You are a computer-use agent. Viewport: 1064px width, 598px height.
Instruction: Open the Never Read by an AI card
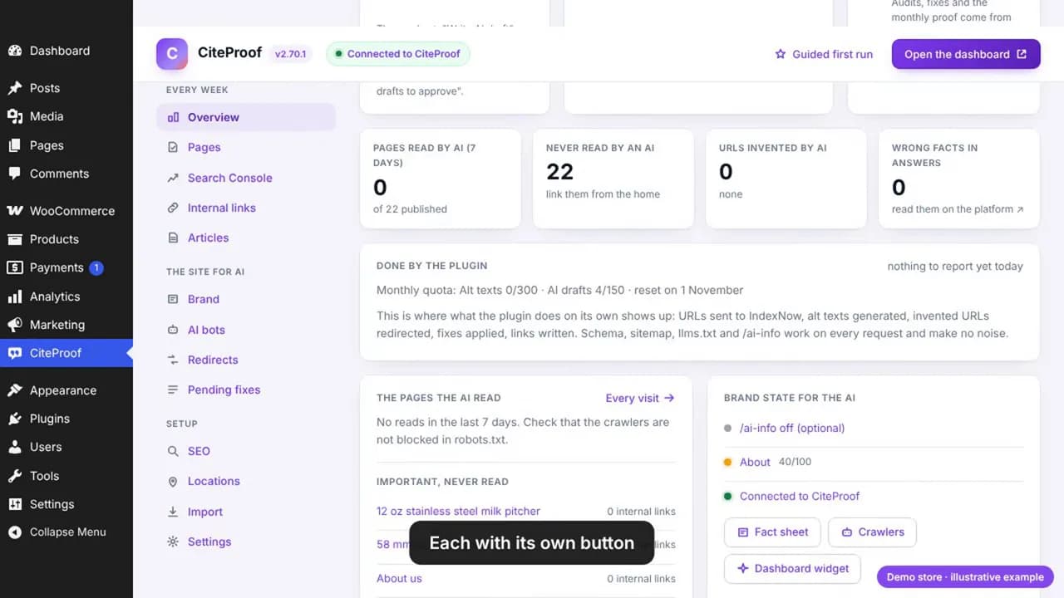pos(613,179)
